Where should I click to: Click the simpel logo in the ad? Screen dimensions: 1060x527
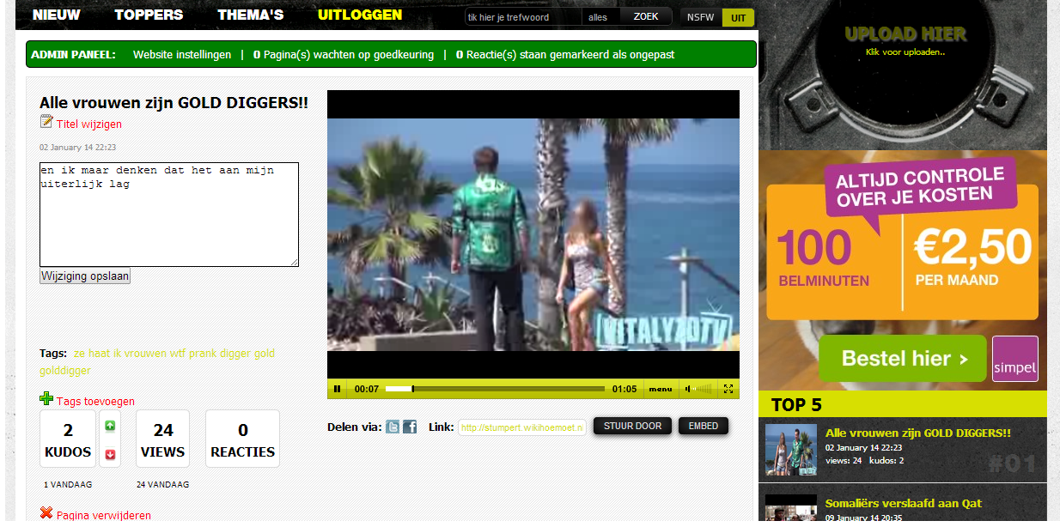[1014, 359]
